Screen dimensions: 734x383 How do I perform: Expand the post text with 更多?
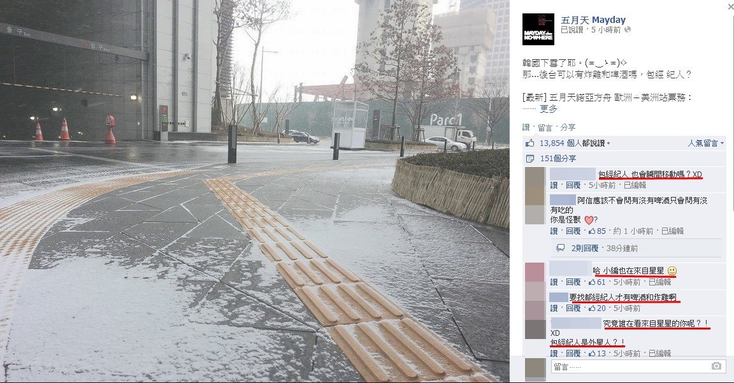coord(549,108)
